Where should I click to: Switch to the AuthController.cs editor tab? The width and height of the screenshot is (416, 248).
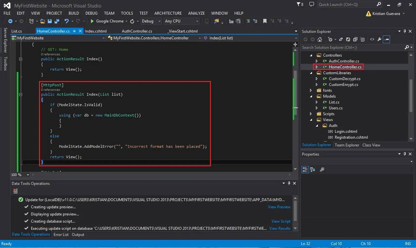coord(137,31)
